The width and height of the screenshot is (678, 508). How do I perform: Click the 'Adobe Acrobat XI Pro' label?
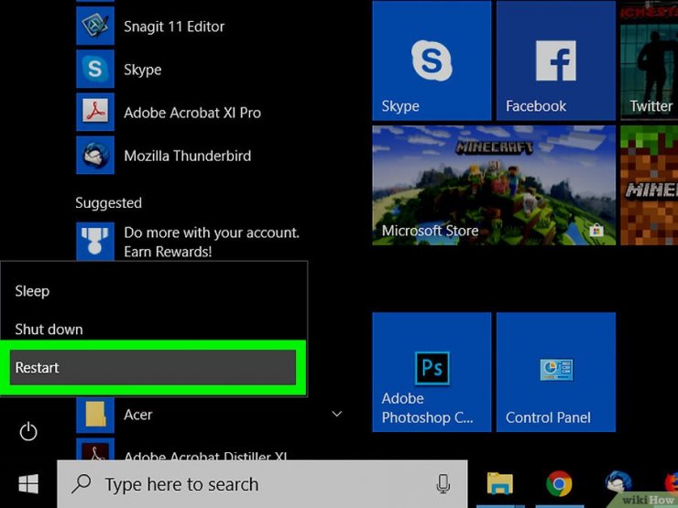(192, 113)
